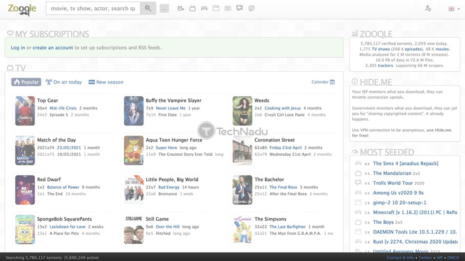Image resolution: width=465 pixels, height=261 pixels.
Task: Click the icon beside Trolls World Tour
Action: (358, 182)
